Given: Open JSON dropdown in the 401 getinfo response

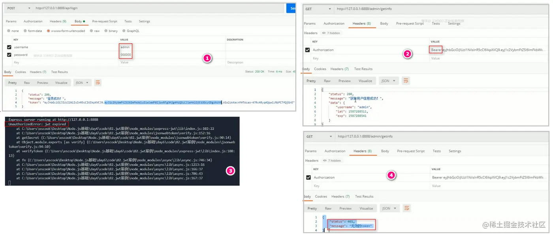Looking at the screenshot, I should [x=390, y=208].
